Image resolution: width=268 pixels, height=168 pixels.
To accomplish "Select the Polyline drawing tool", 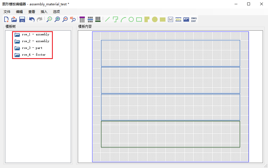I will coord(115,19).
